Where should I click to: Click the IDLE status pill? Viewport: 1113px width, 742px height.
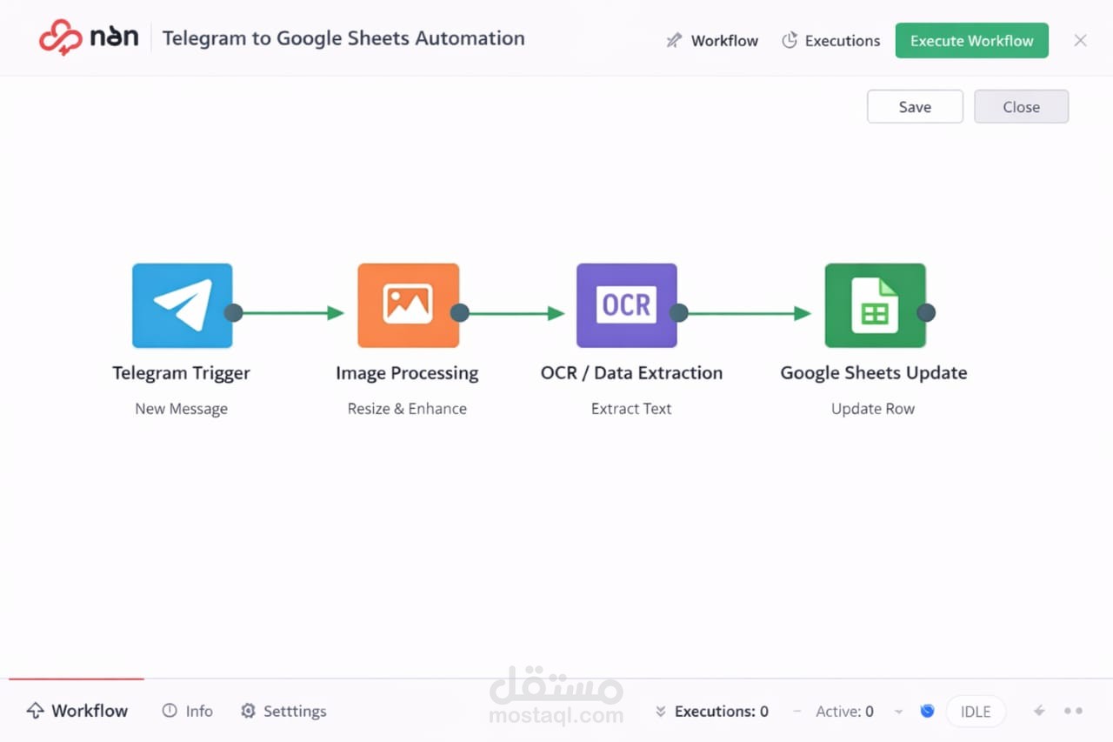(x=976, y=711)
